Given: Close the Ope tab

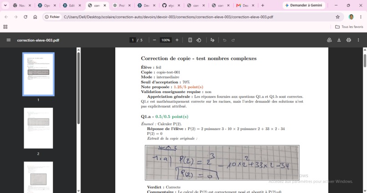Looking at the screenshot, I should [55, 5].
